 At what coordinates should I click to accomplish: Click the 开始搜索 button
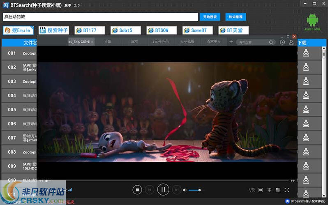(210, 17)
